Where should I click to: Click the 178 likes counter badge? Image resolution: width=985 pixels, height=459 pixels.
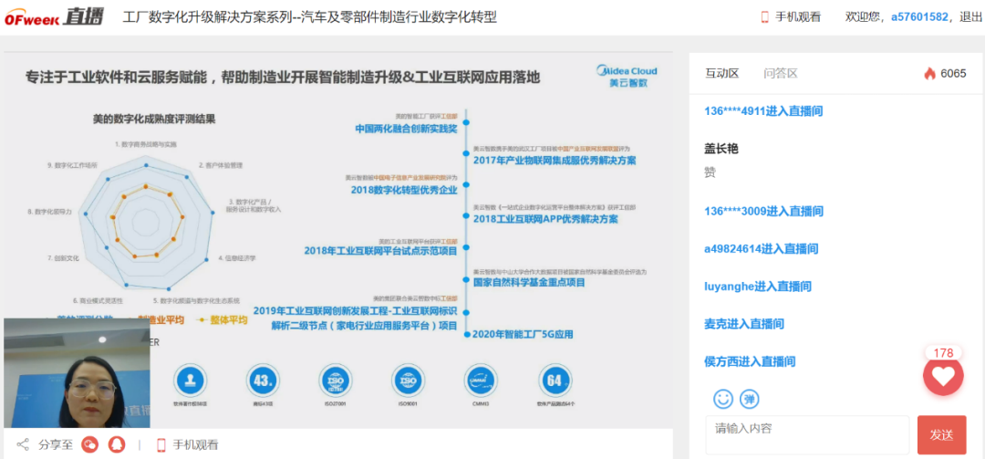(x=944, y=353)
